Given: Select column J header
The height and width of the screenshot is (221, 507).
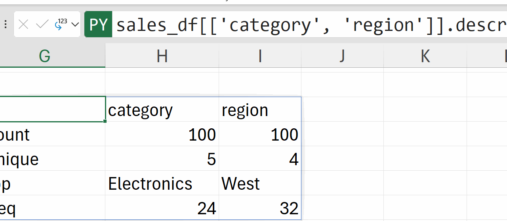Looking at the screenshot, I should pos(342,56).
